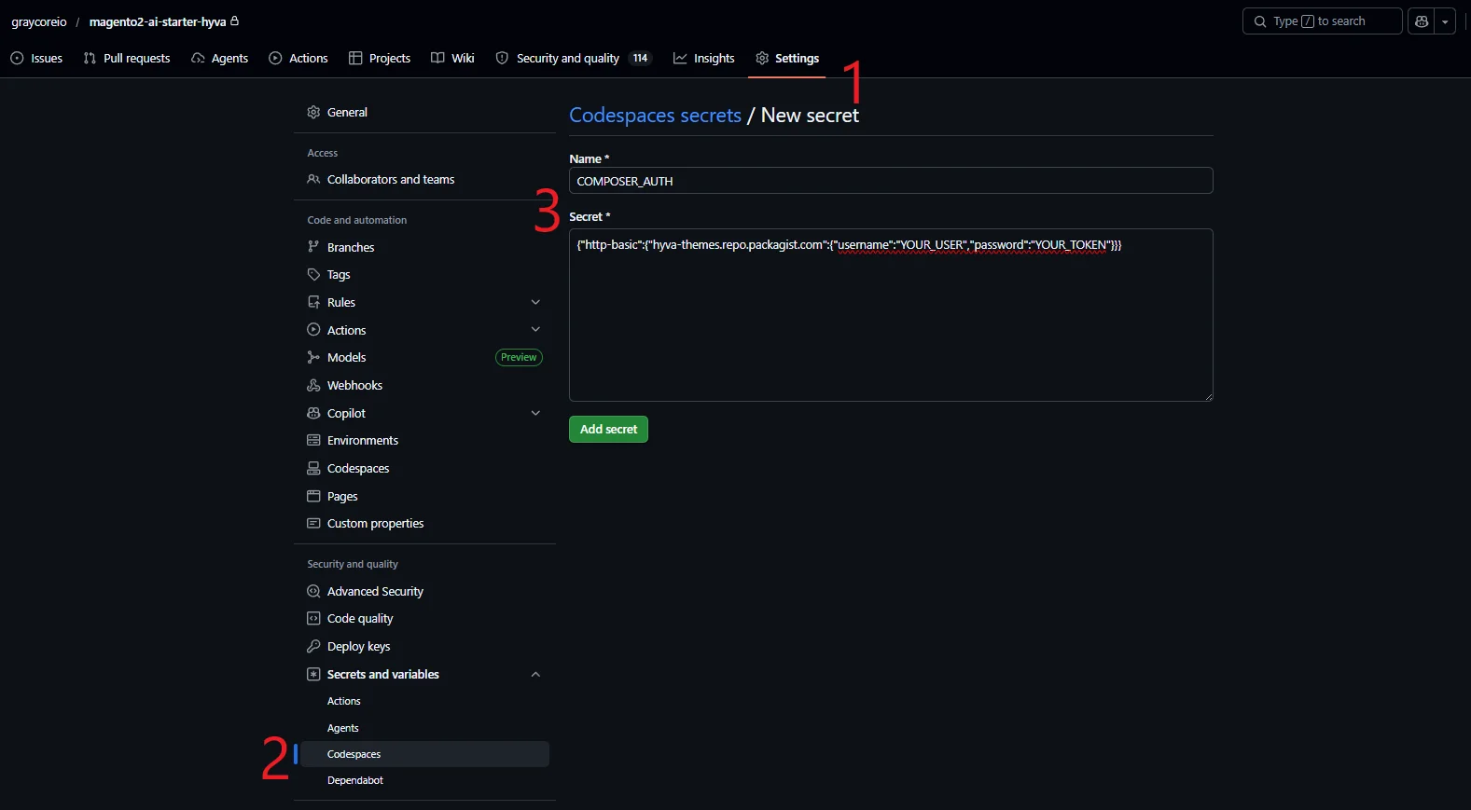
Task: Click the book icon on Wiki tab
Action: [437, 58]
